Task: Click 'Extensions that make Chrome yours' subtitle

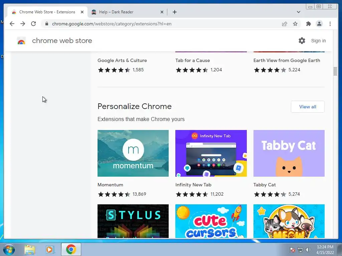Action: [141, 119]
